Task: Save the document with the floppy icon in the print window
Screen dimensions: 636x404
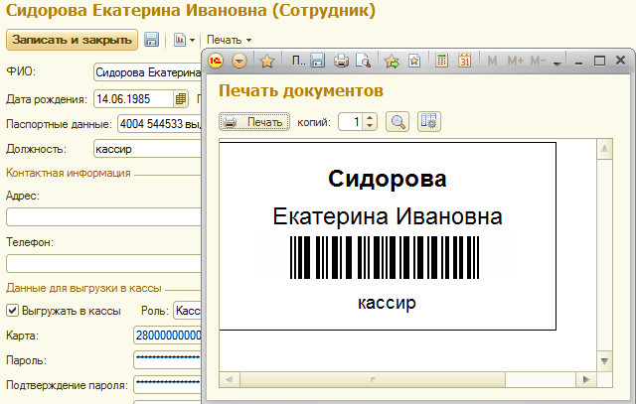Action: point(318,61)
